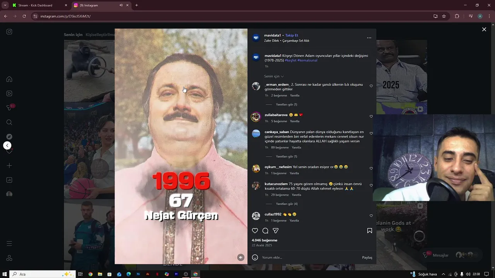Open the gorilla video thumbnail in feed

tap(89, 71)
